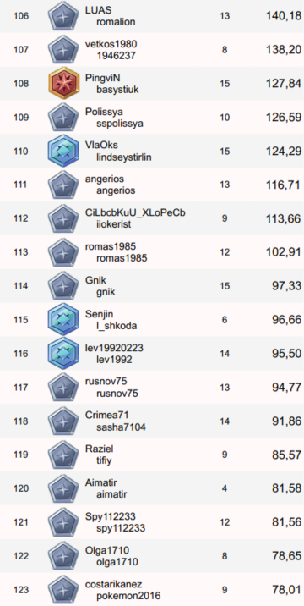
Task: Click the username basystiuk
Action: tap(117, 89)
